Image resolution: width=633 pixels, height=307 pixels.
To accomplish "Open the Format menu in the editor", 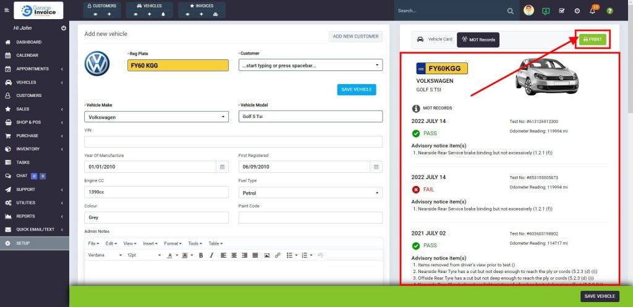I will point(172,243).
